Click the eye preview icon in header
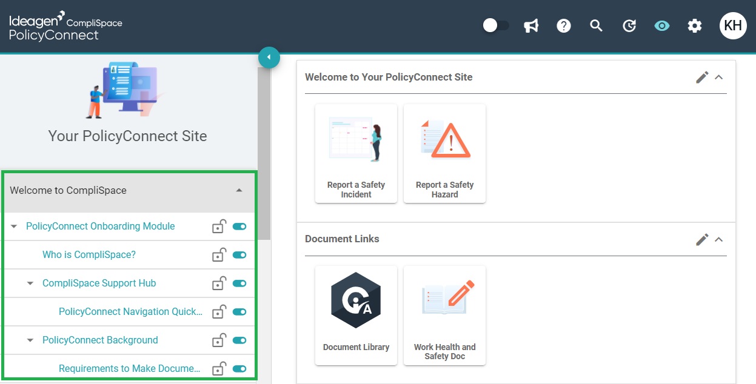 click(662, 25)
